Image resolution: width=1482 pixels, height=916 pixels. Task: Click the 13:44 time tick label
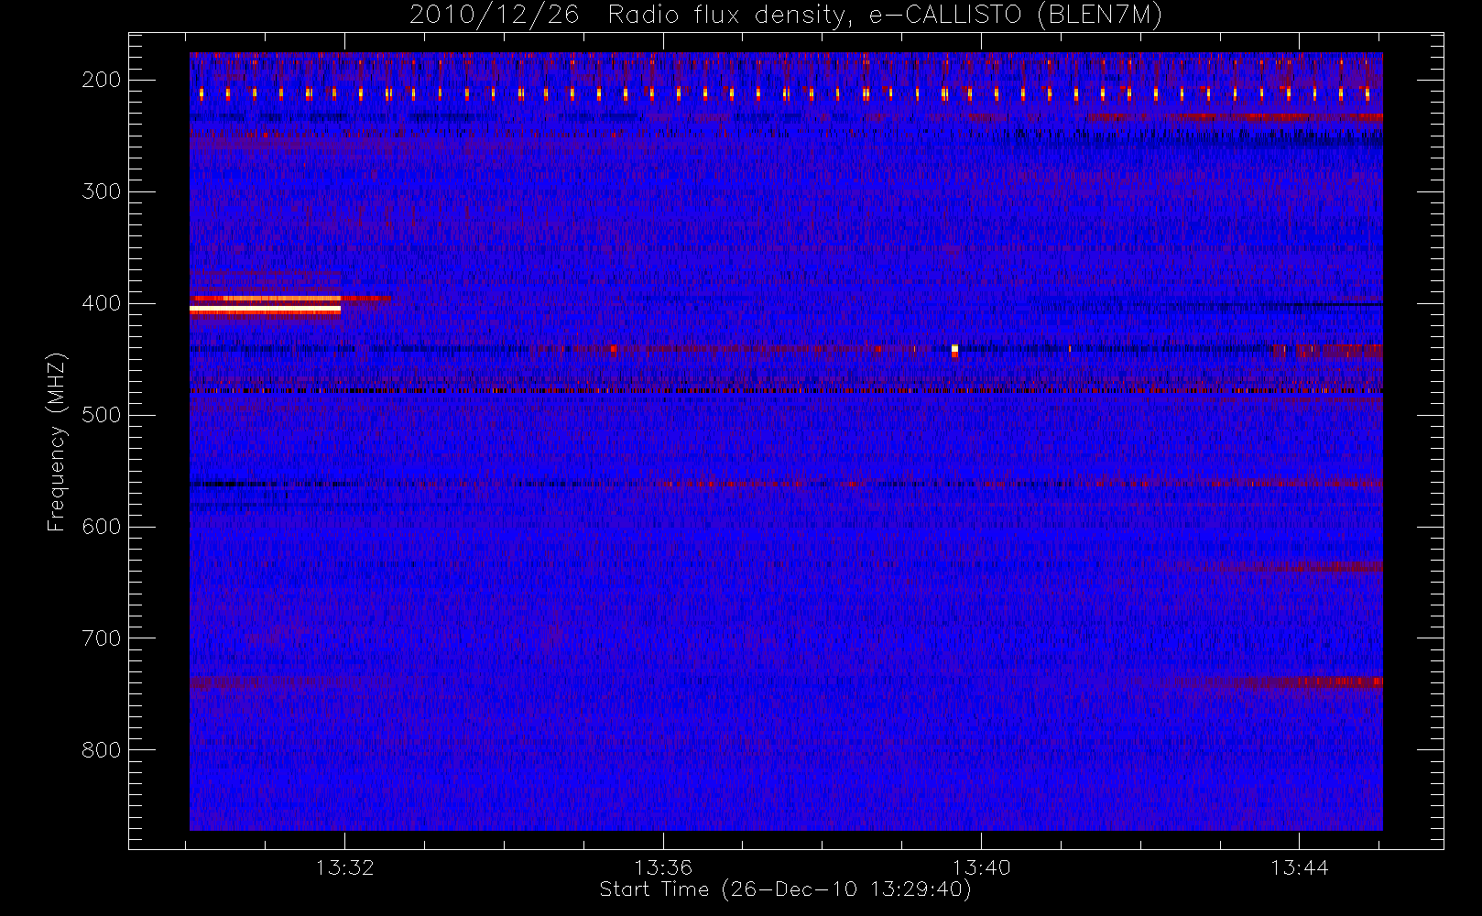(1299, 867)
